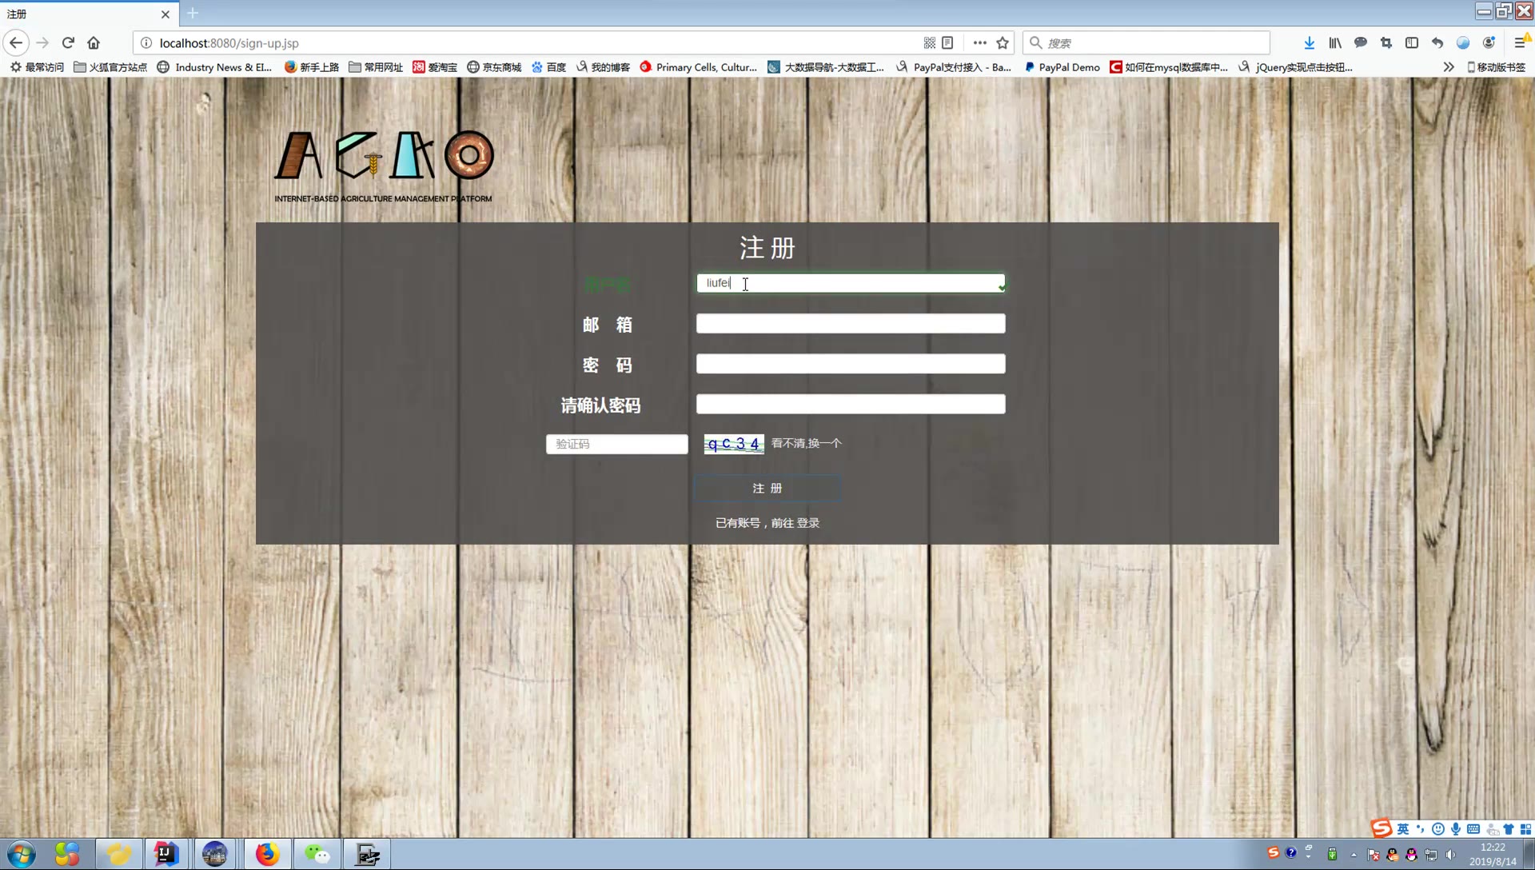Open page actions three-dot menu
Viewport: 1535px width, 870px height.
(x=979, y=43)
